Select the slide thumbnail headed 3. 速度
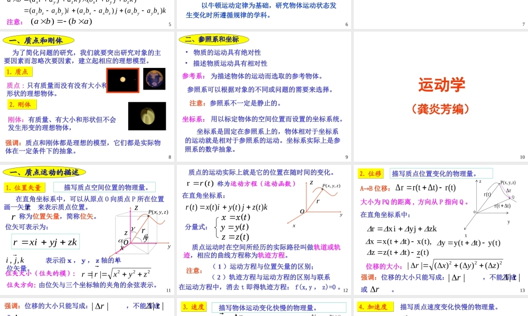This screenshot has width=528, height=316. click(x=263, y=307)
